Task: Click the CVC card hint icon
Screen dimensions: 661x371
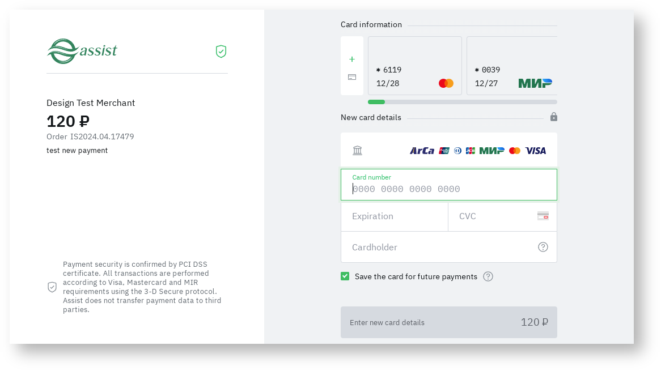Action: (543, 216)
